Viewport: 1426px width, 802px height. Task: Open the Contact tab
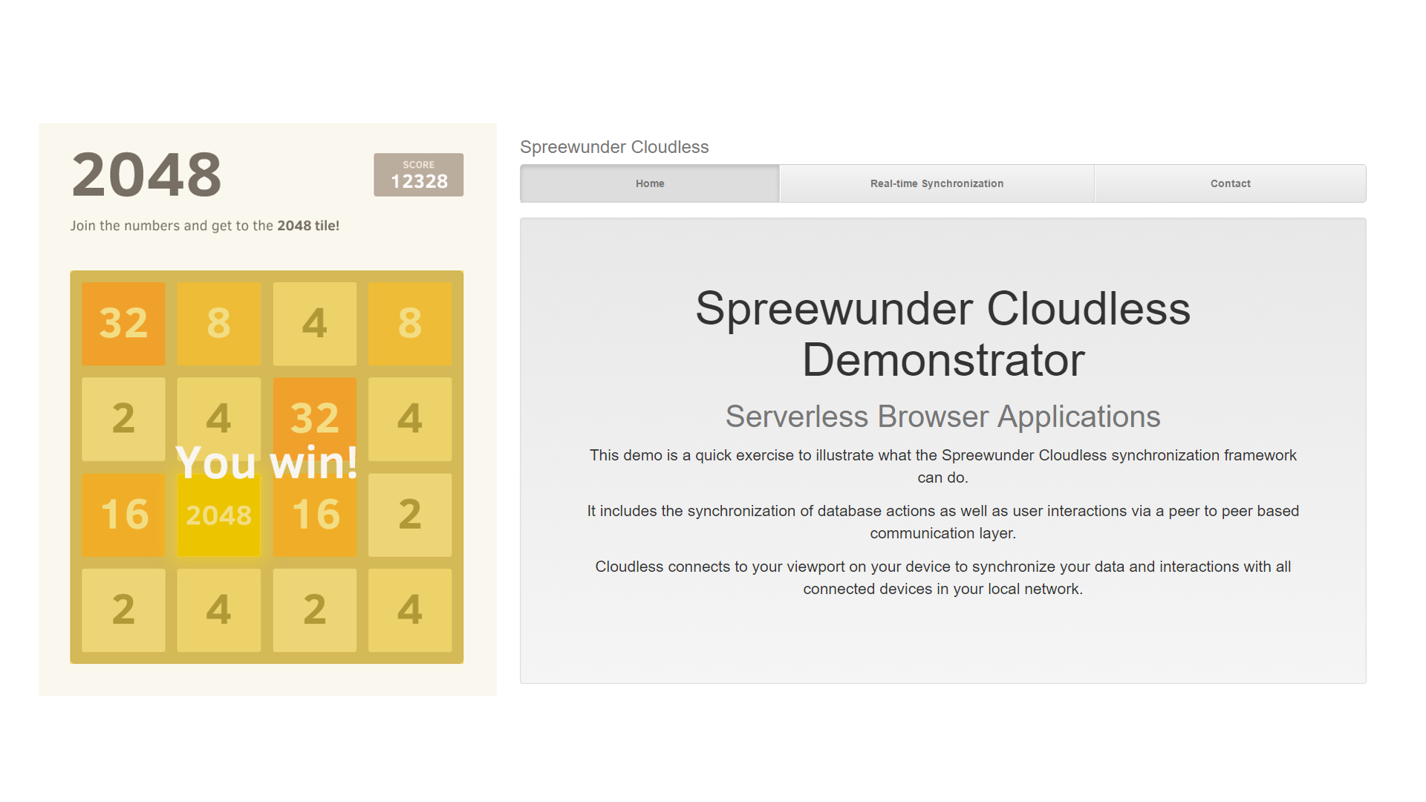(x=1230, y=183)
